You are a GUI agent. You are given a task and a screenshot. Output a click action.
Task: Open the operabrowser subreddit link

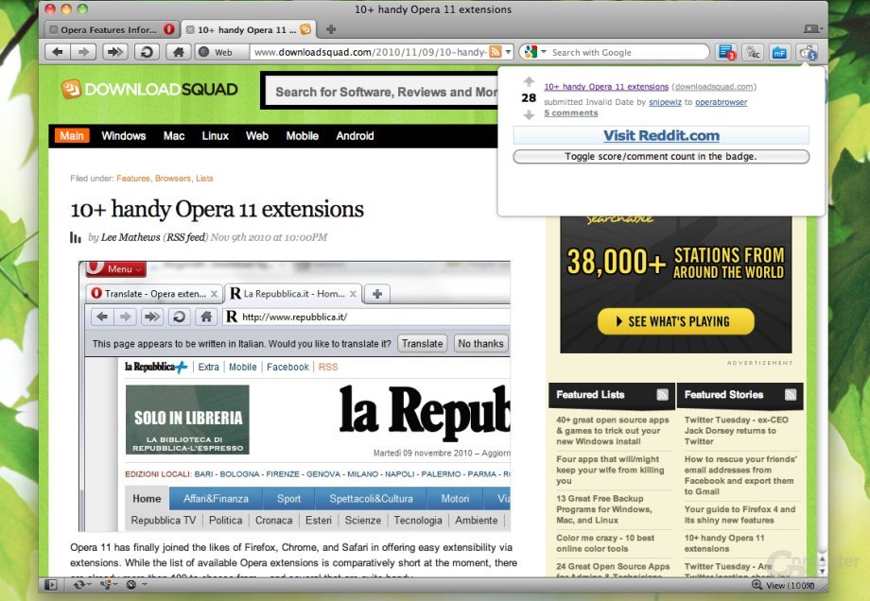point(721,102)
